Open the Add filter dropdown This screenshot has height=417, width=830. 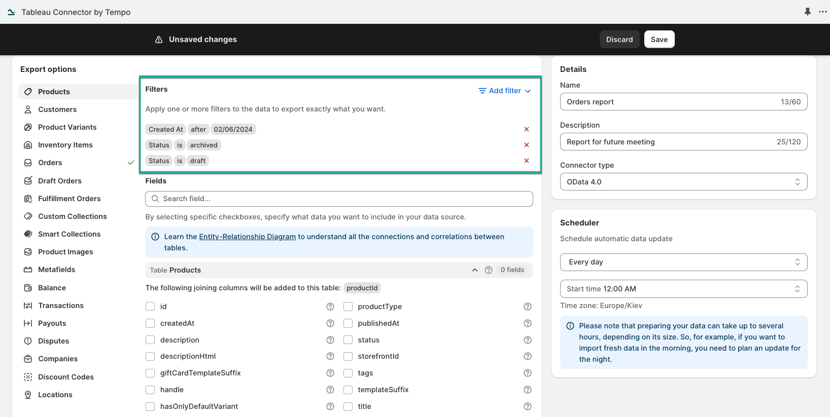(505, 91)
